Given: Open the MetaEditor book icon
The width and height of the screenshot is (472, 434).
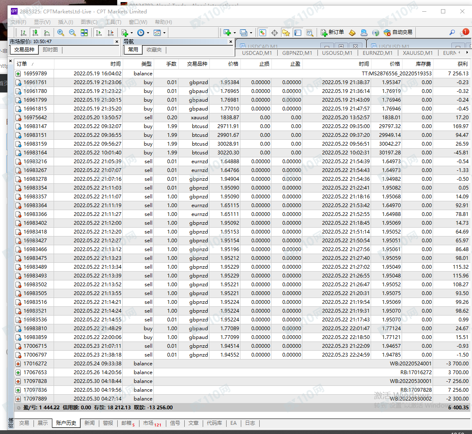Looking at the screenshot, I should click(x=352, y=32).
